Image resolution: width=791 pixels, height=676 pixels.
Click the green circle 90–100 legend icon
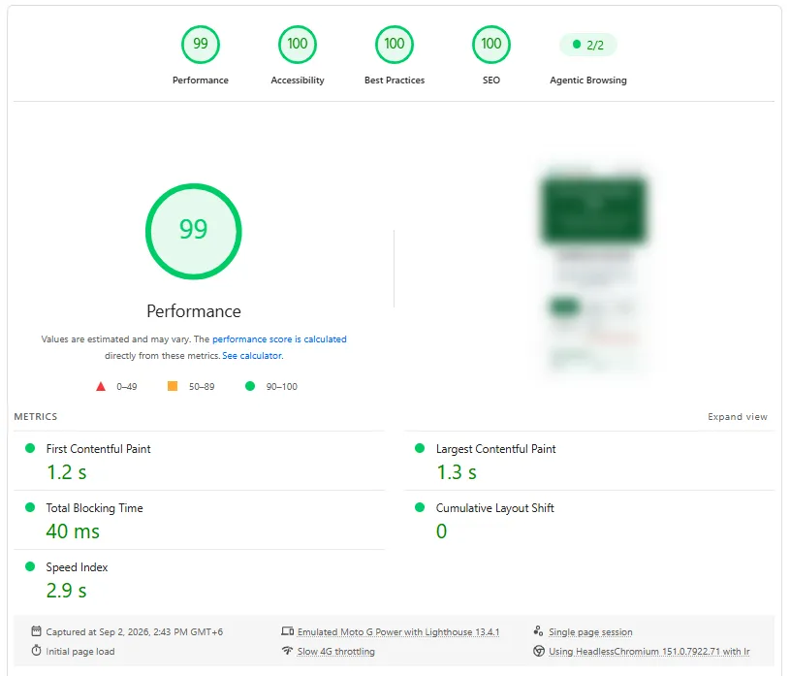250,386
